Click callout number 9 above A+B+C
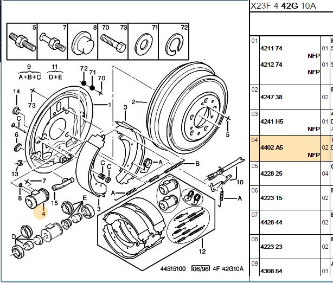The width and height of the screenshot is (333, 283). [29, 67]
